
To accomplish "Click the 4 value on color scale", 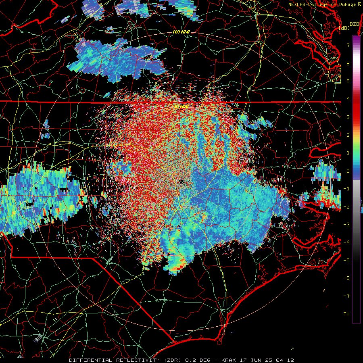I will tap(348, 99).
